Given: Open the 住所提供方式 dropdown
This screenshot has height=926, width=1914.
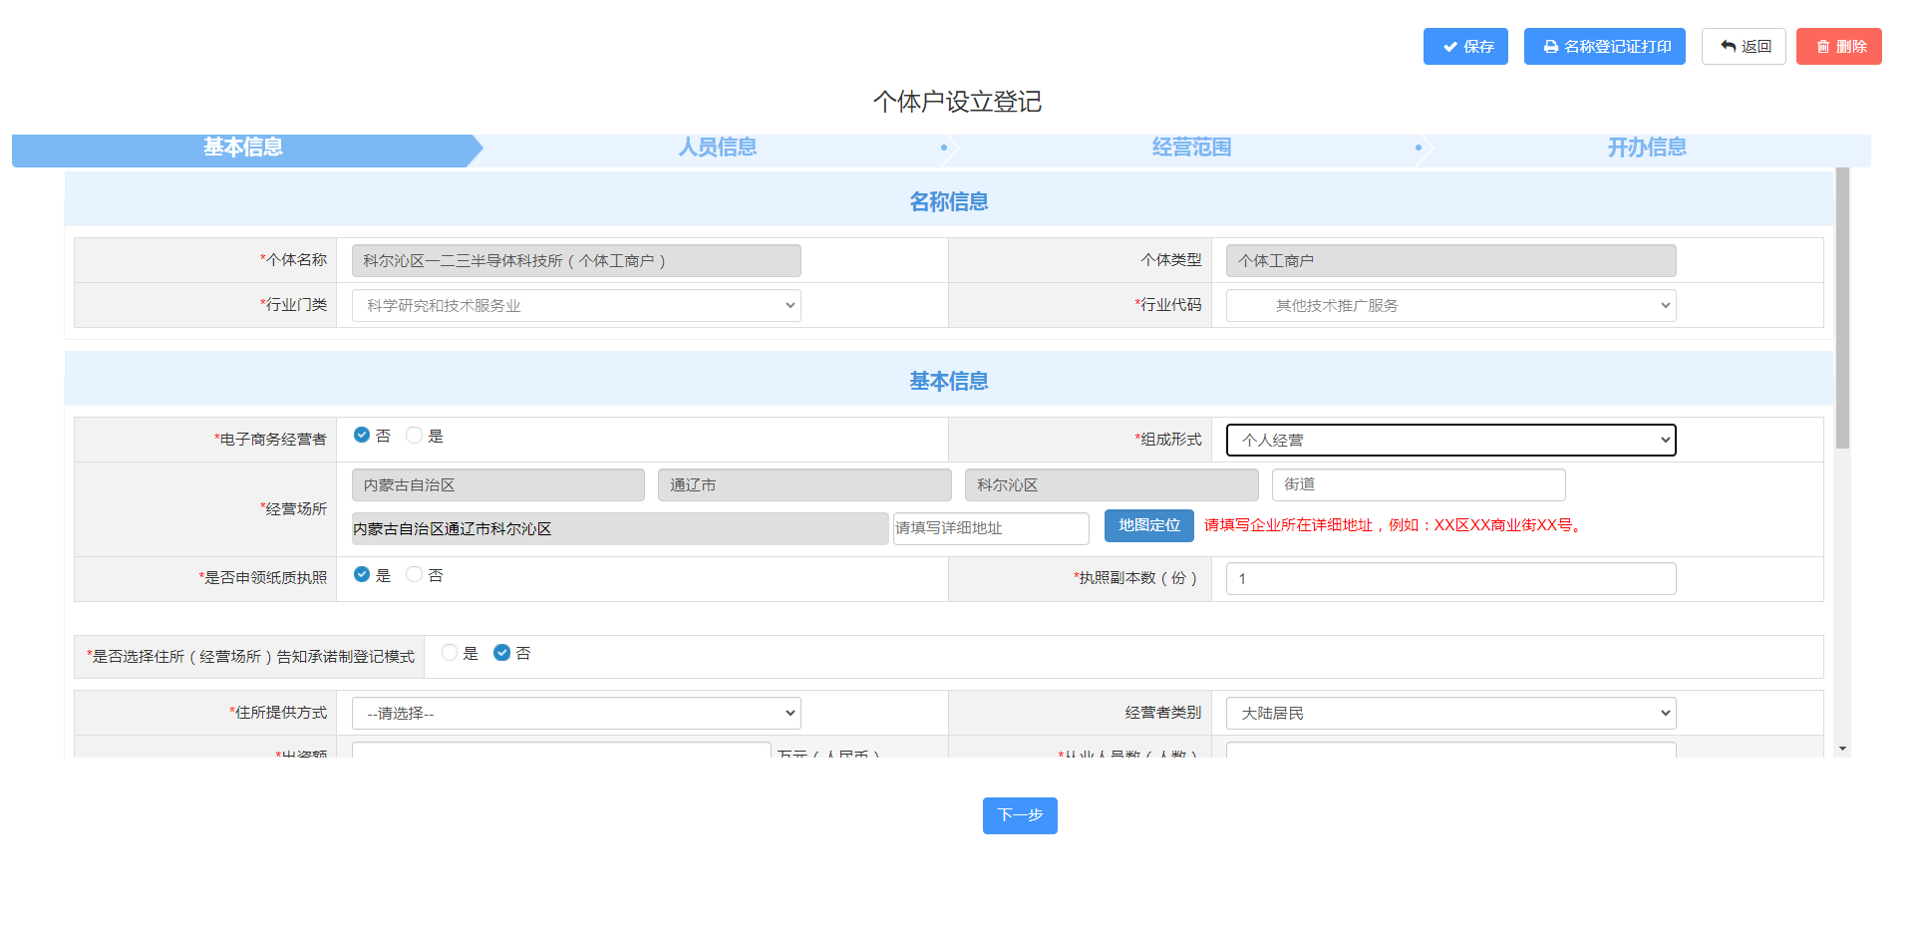Looking at the screenshot, I should coord(576,714).
